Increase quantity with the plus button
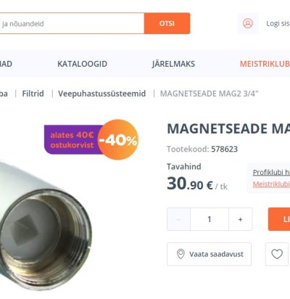The image size is (290, 299). click(241, 219)
